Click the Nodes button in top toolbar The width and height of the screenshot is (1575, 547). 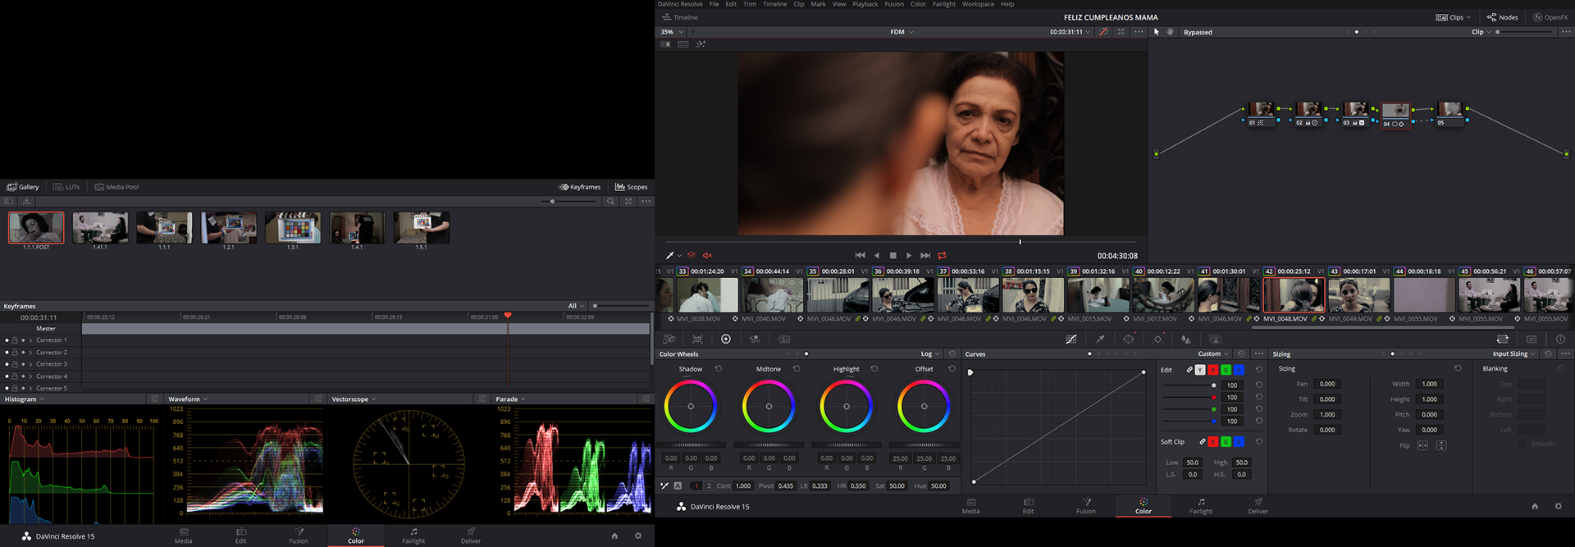click(1502, 17)
